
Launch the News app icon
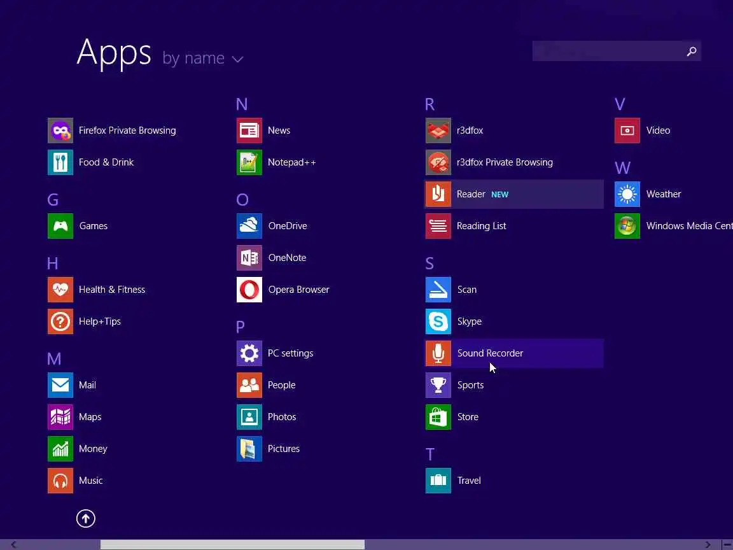click(249, 130)
